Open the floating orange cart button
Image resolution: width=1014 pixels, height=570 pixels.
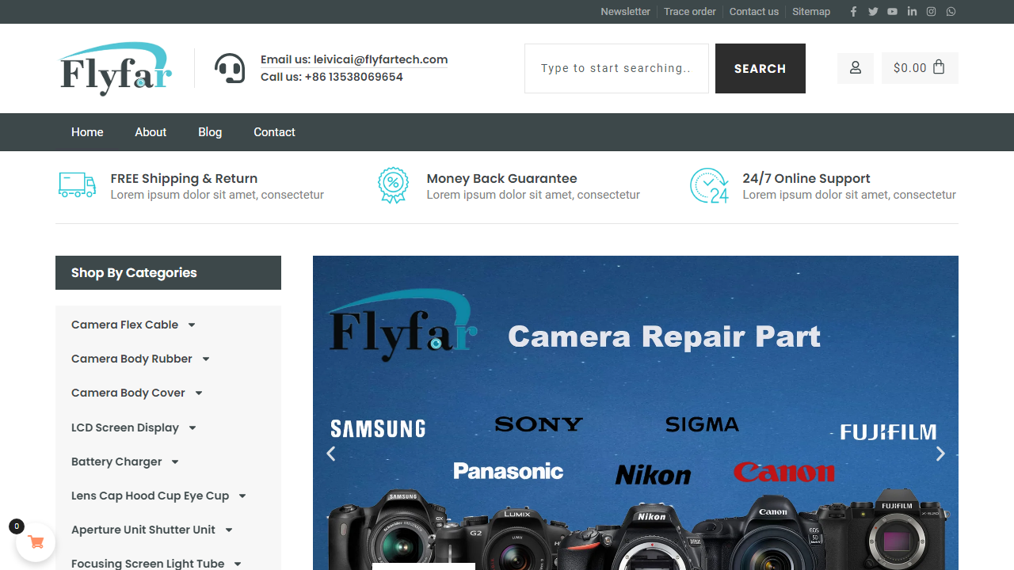click(x=36, y=542)
